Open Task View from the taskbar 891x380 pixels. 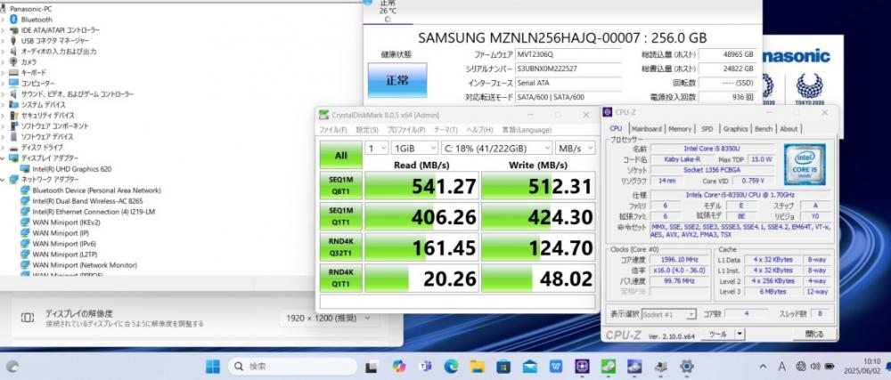[x=372, y=367]
